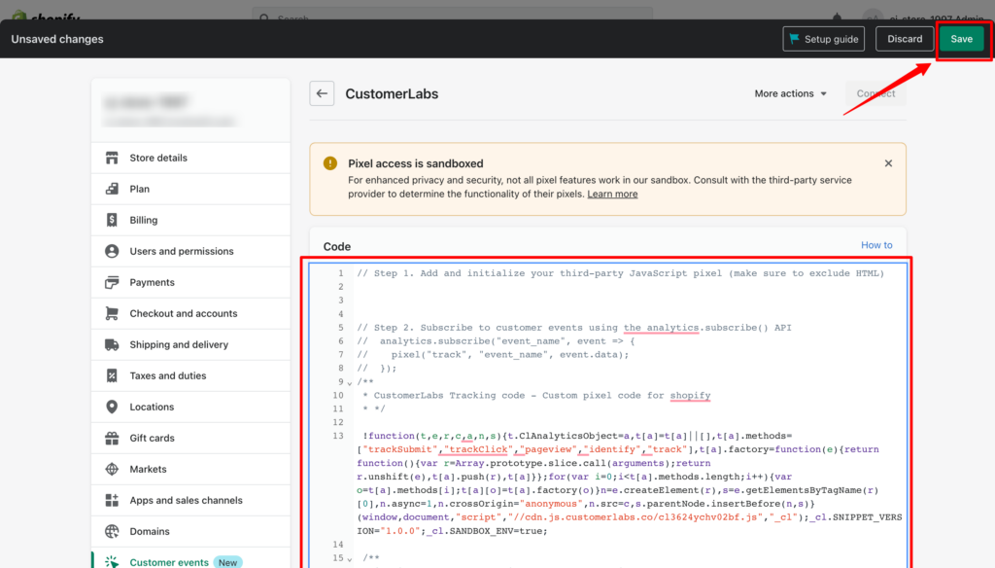The height and width of the screenshot is (568, 995).
Task: Click the Apps and sales channels grid icon
Action: pos(112,500)
